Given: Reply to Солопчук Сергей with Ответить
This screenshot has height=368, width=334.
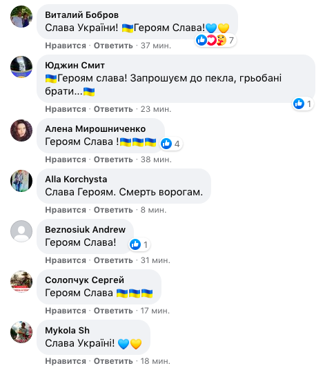Looking at the screenshot, I should [113, 311].
